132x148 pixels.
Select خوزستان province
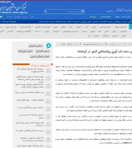[x=123, y=31]
